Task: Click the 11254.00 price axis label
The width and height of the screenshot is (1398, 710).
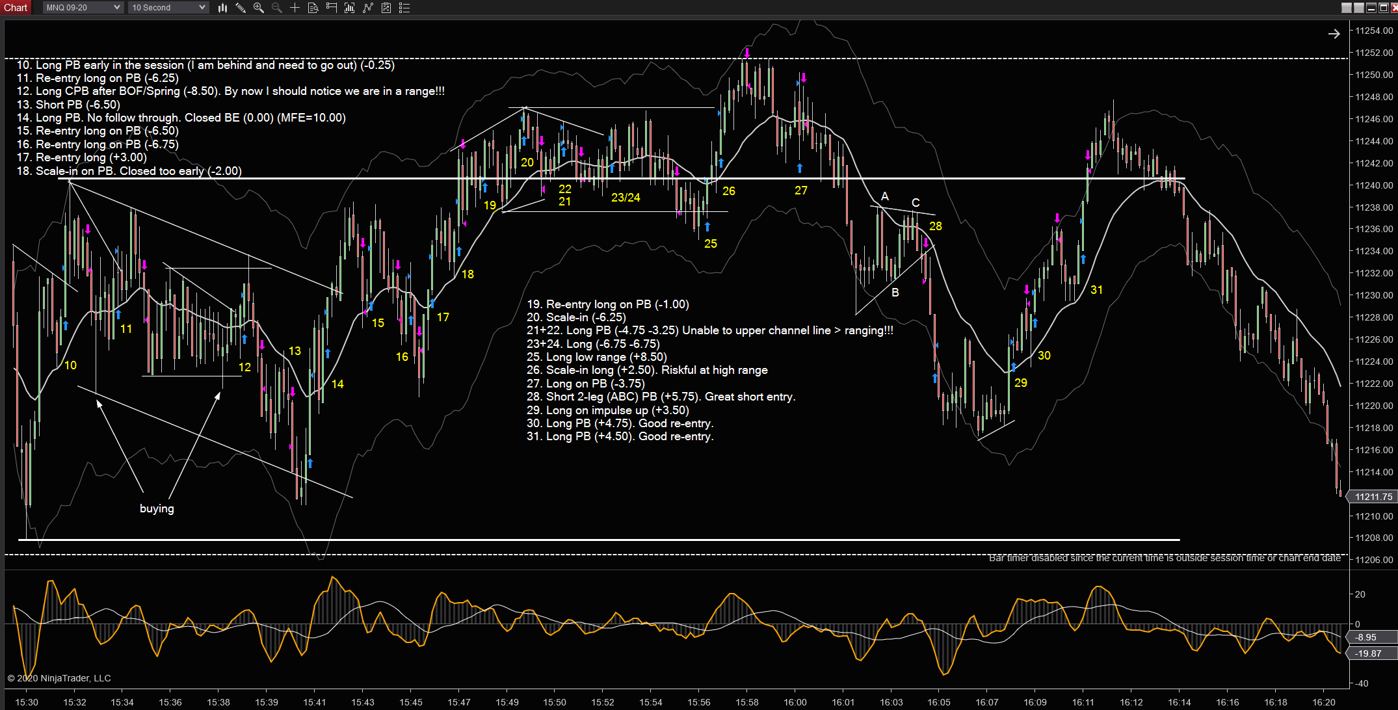Action: [1374, 31]
